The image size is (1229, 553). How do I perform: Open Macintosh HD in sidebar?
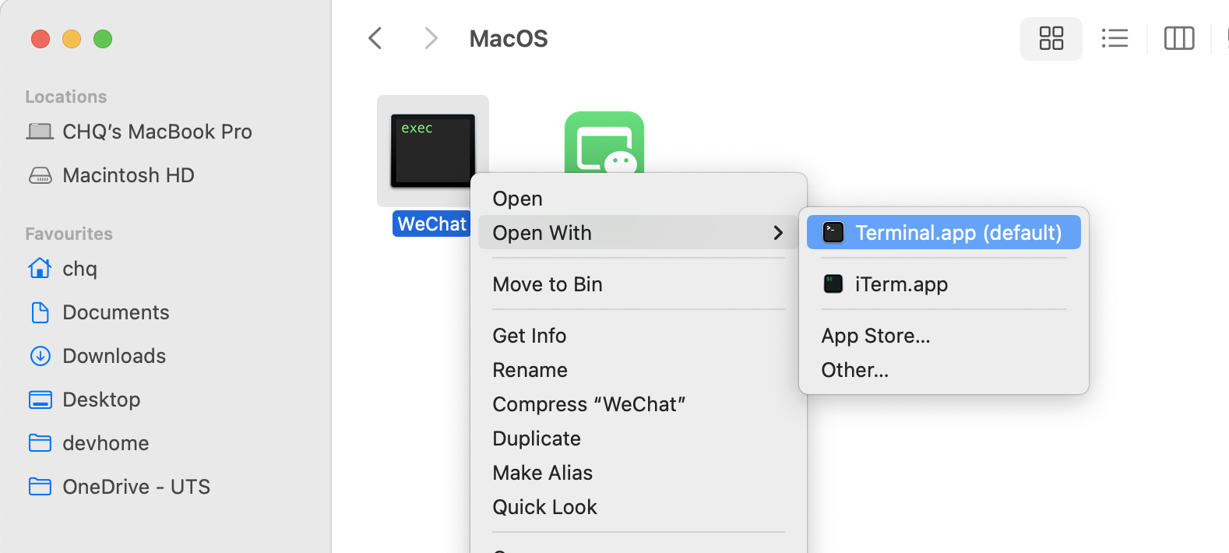pos(128,175)
